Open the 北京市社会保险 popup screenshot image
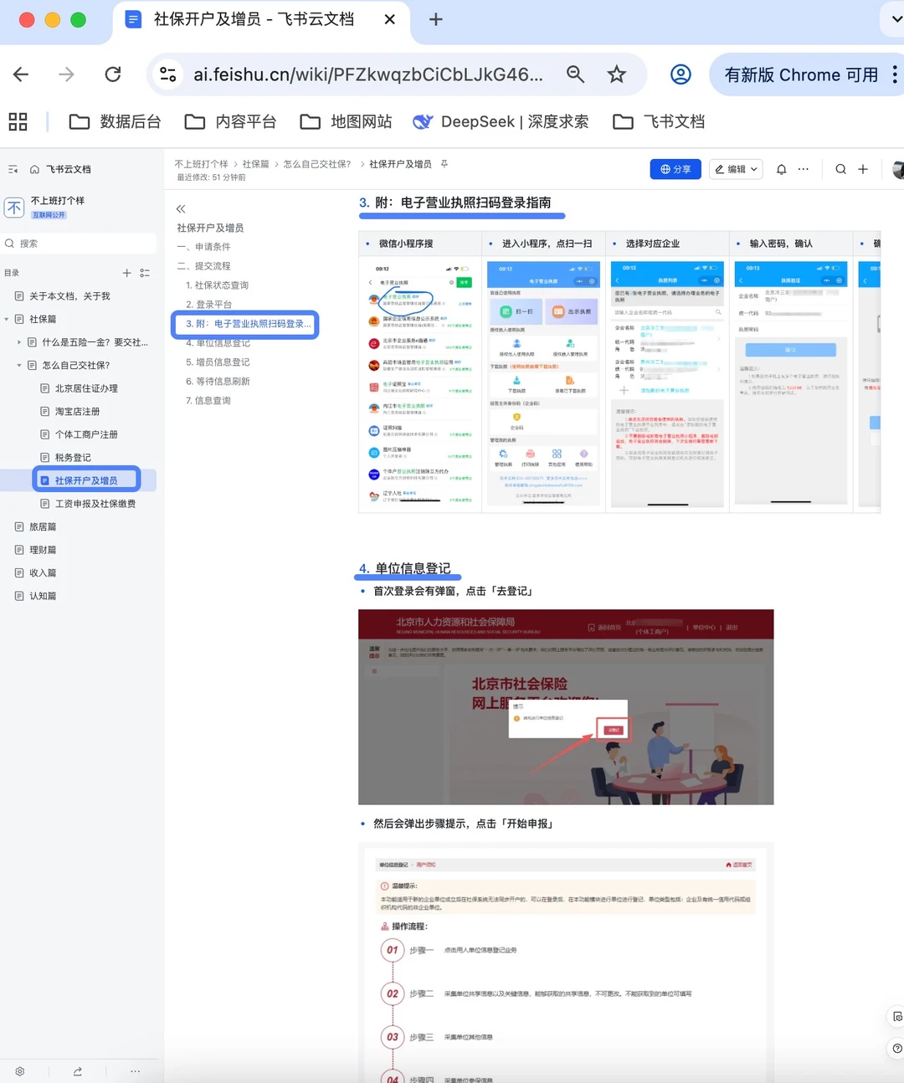Viewport: 904px width, 1083px height. [566, 707]
